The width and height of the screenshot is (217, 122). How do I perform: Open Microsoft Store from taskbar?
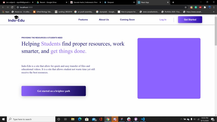pyautogui.click(x=87, y=119)
